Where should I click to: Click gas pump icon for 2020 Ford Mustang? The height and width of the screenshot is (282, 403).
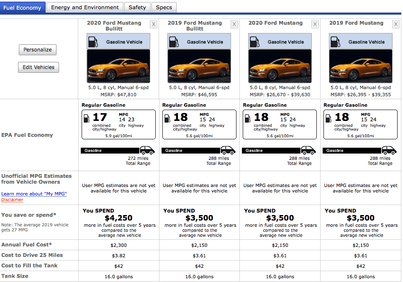[x=254, y=42]
